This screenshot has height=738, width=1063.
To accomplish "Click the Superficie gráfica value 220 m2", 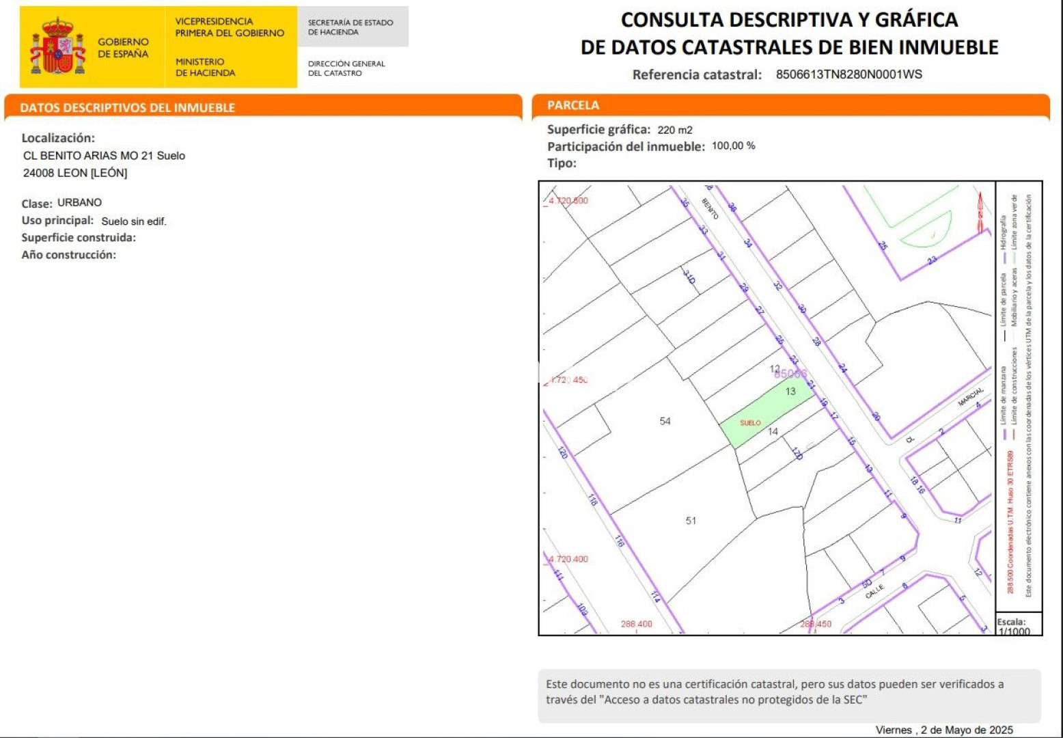I will pyautogui.click(x=675, y=130).
